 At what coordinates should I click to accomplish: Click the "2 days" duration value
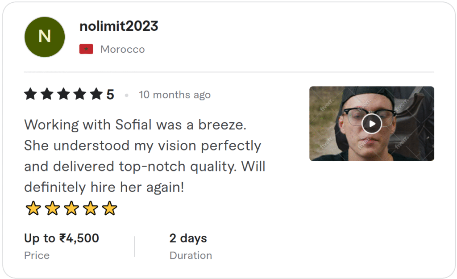coord(188,238)
